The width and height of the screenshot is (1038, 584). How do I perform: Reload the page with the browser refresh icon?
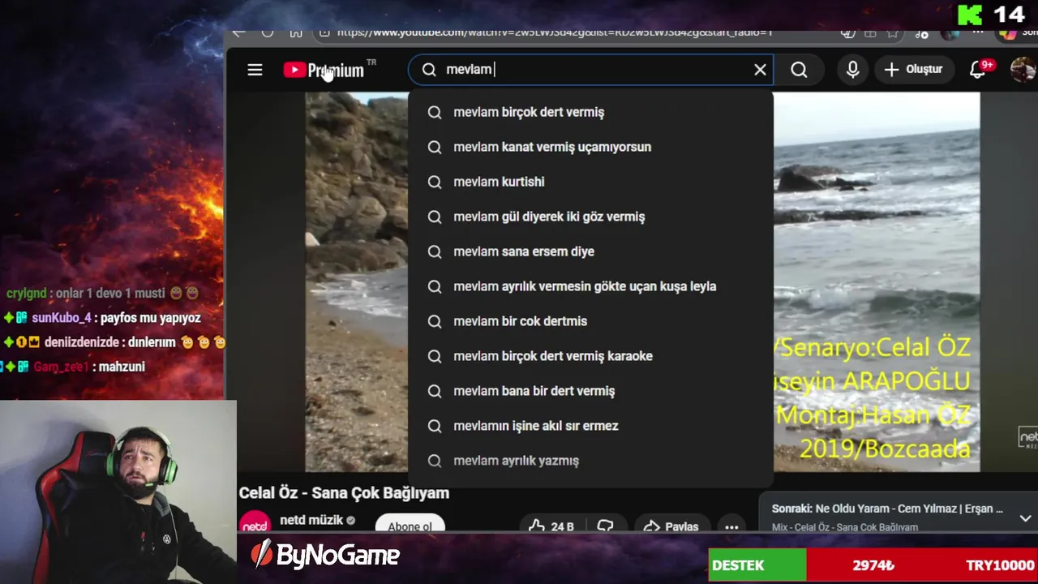point(267,32)
